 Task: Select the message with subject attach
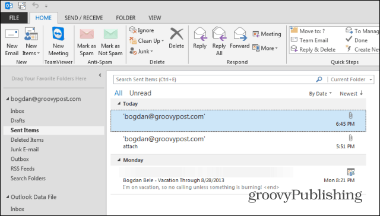pyautogui.click(x=238, y=142)
